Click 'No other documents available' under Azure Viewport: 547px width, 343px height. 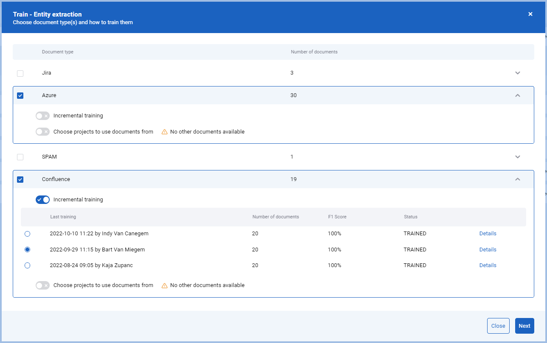tap(207, 132)
